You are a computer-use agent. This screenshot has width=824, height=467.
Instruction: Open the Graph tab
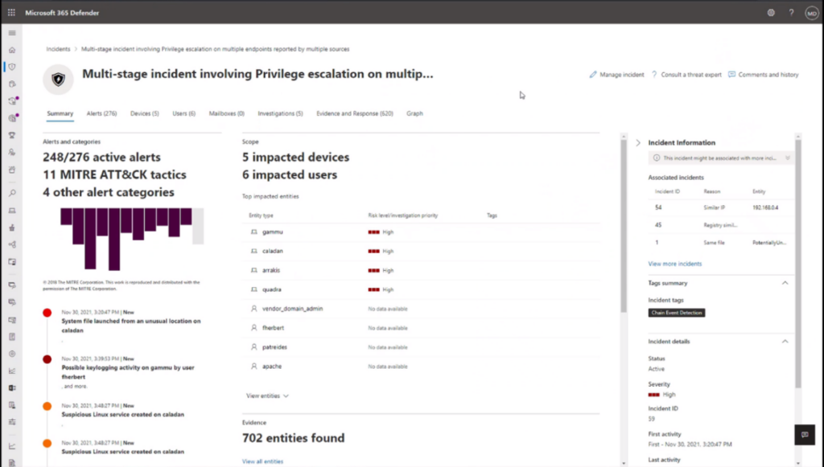tap(414, 113)
